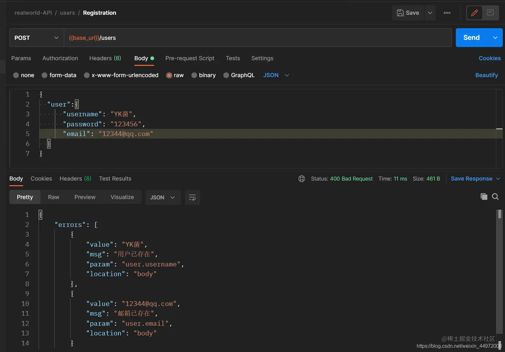This screenshot has width=505, height=352.
Task: Open the Authorization tab
Action: click(60, 58)
